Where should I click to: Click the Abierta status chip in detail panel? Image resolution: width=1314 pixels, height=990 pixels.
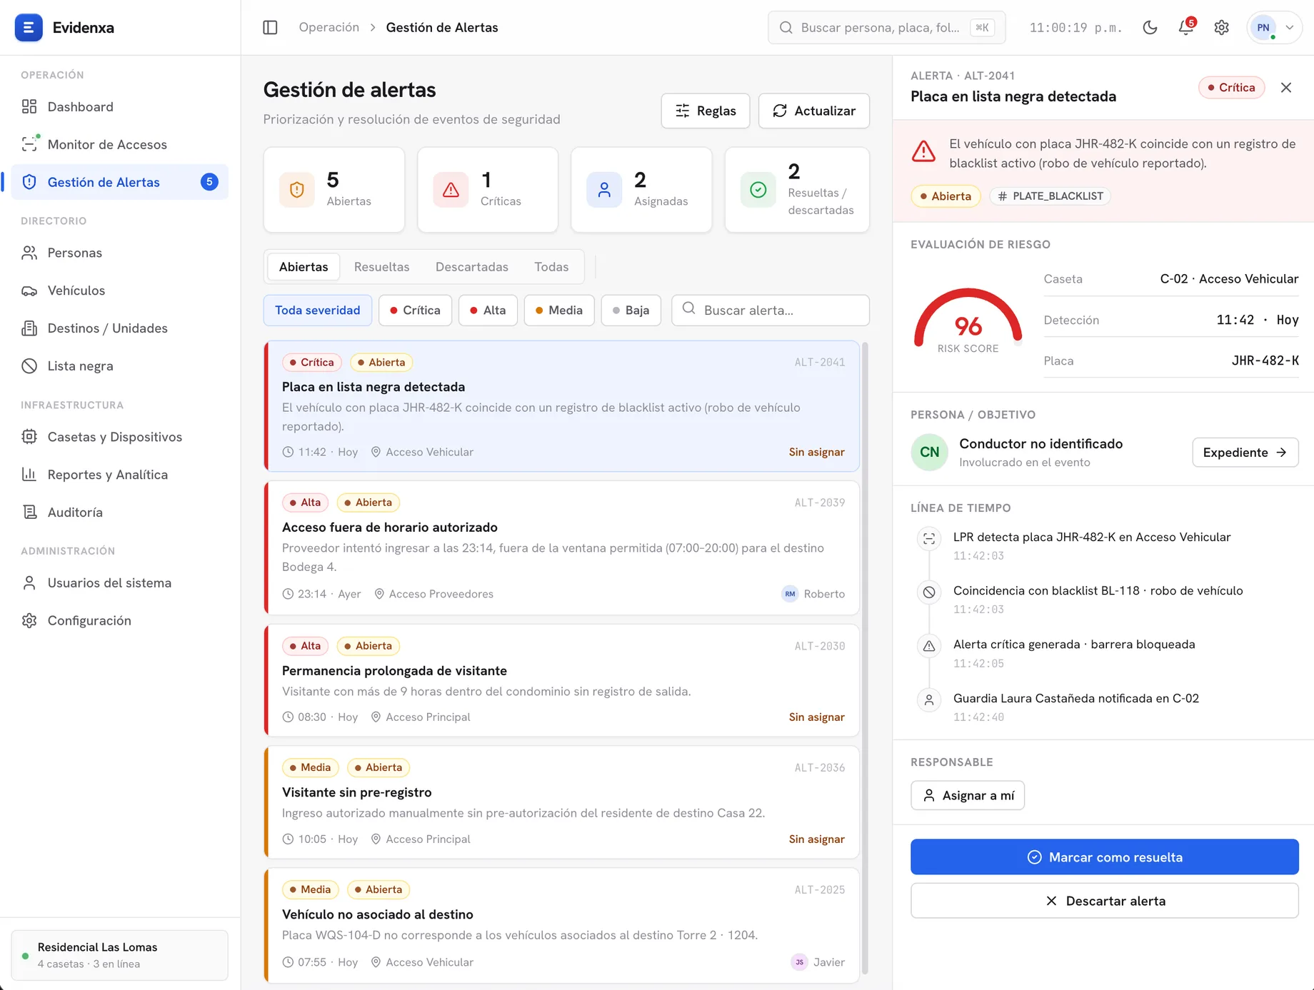[x=946, y=196]
